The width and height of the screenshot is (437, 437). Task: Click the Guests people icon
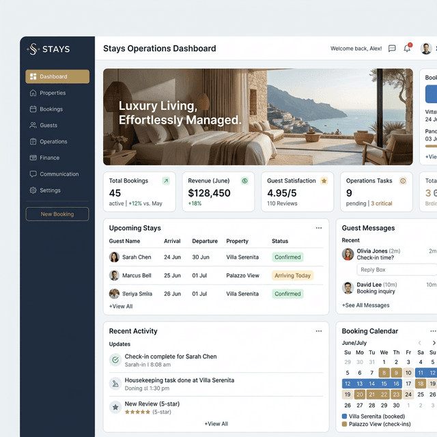[33, 125]
